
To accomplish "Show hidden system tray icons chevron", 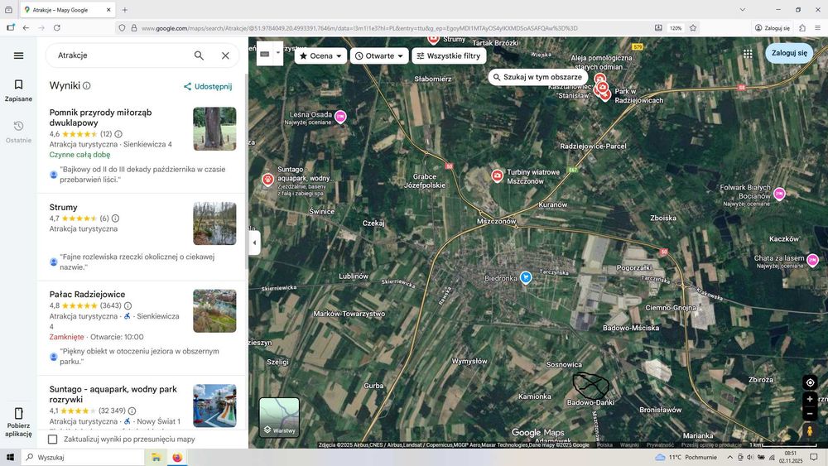I will click(729, 457).
